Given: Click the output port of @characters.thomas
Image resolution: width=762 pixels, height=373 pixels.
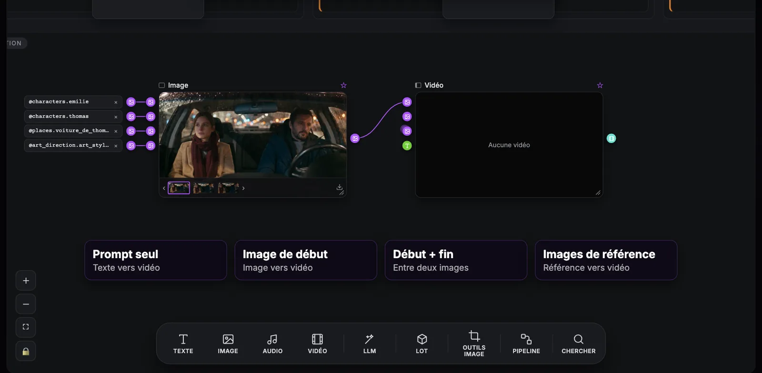Looking at the screenshot, I should coord(131,117).
